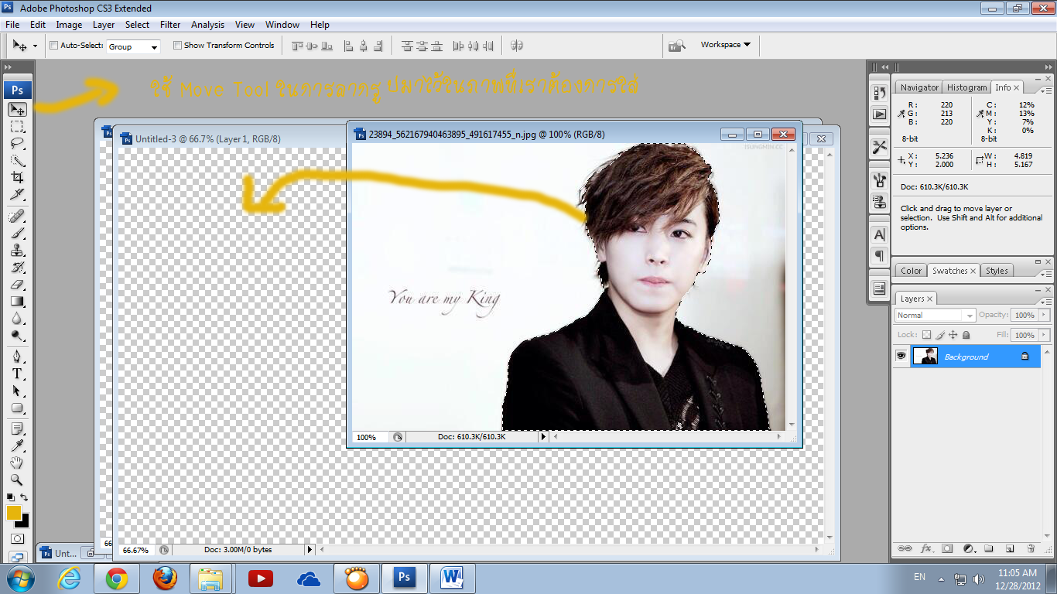1057x594 pixels.
Task: Select the Lasso tool
Action: tap(17, 144)
